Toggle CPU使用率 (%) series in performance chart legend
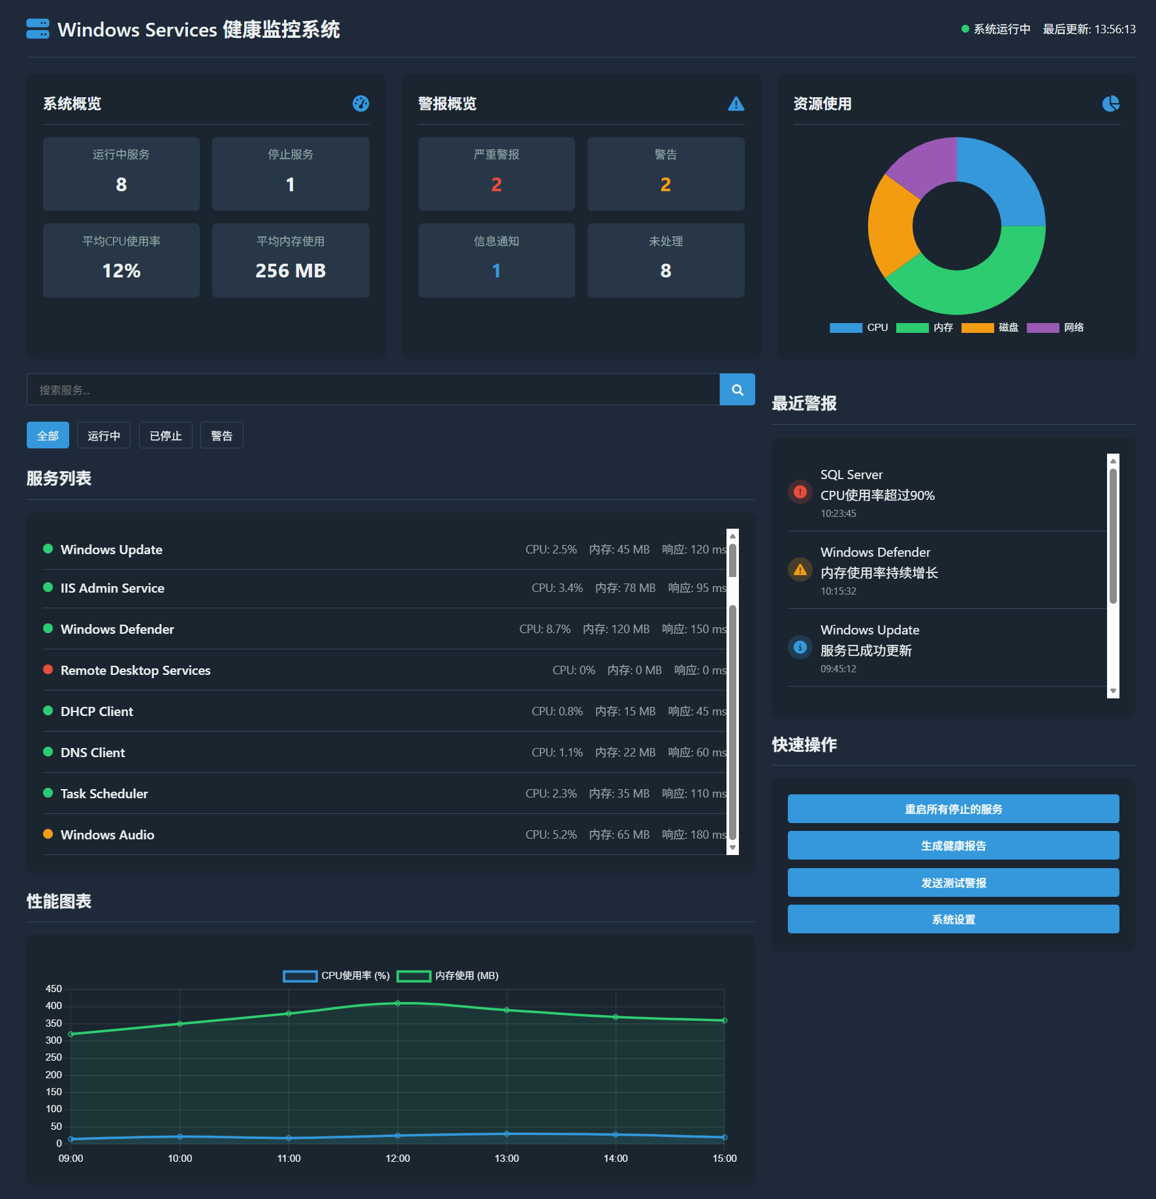This screenshot has height=1199, width=1156. pos(336,976)
